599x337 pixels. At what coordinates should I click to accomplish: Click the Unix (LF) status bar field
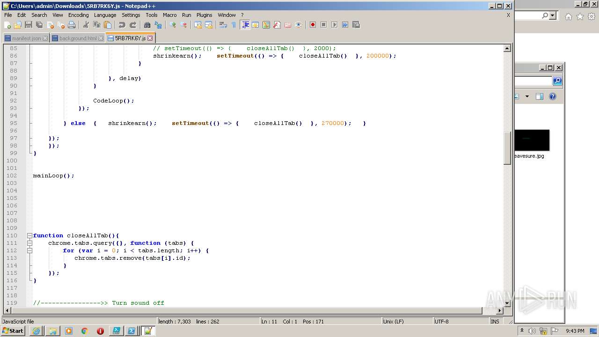point(407,322)
